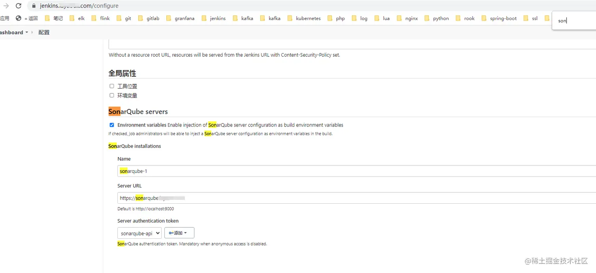Open the 笔记 bookmark folder
The width and height of the screenshot is (596, 273).
(54, 18)
